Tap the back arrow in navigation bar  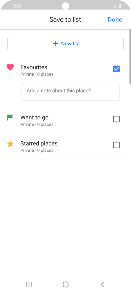[102, 284]
